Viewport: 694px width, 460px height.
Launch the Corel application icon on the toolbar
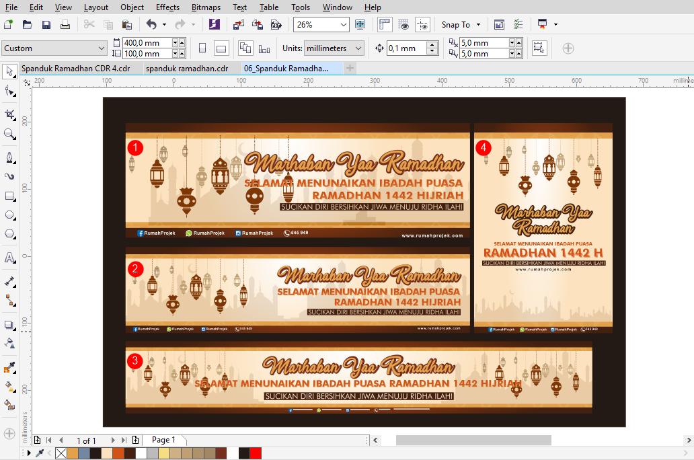[215, 24]
